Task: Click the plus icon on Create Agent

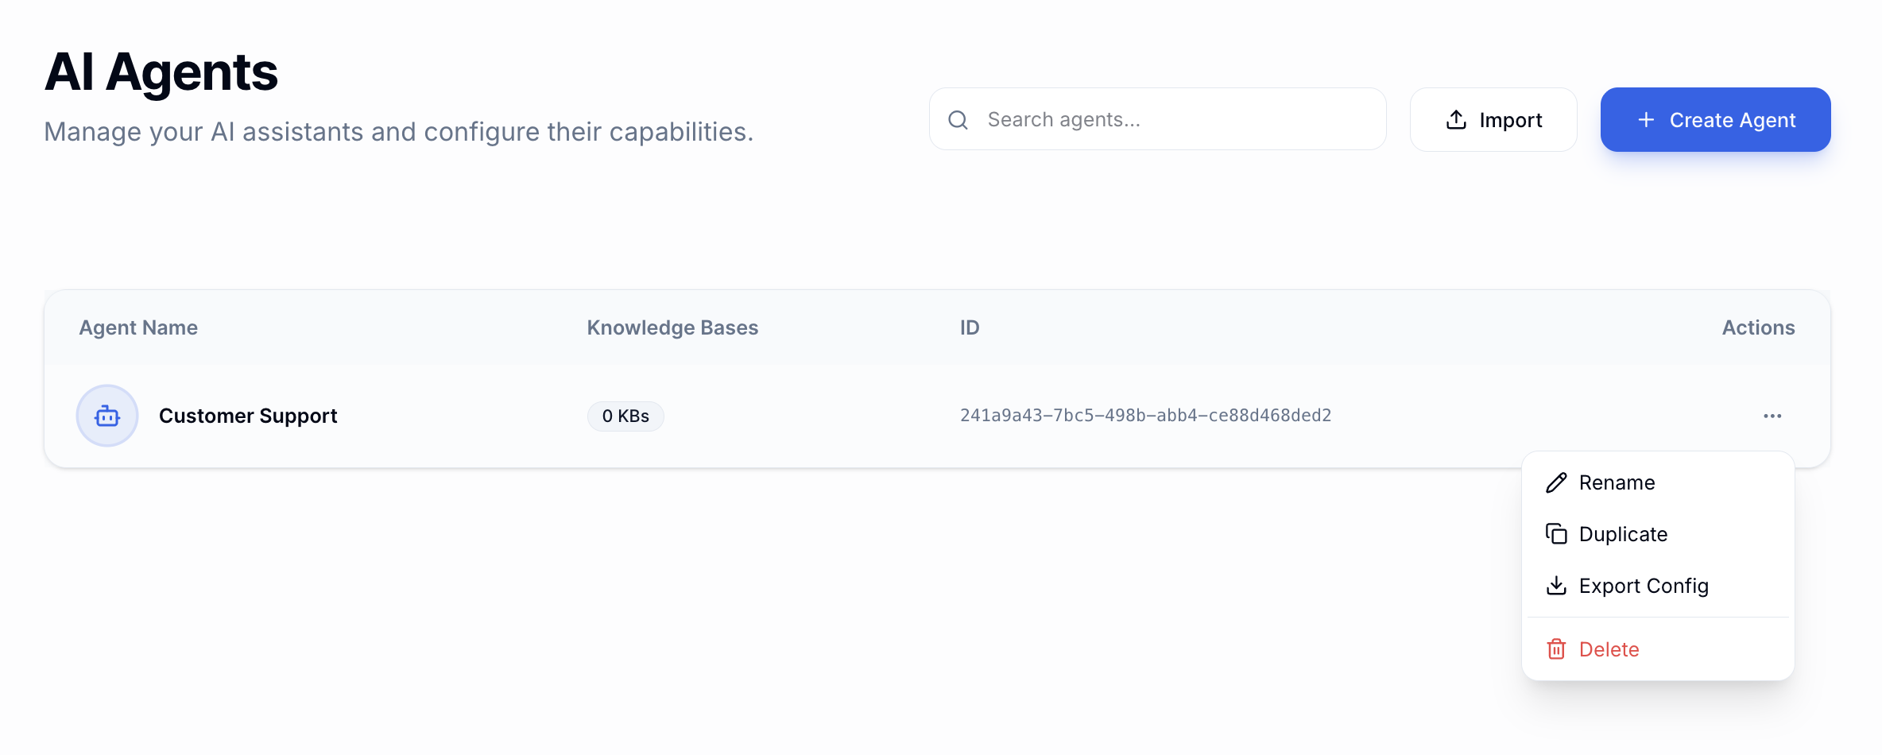Action: click(x=1646, y=119)
